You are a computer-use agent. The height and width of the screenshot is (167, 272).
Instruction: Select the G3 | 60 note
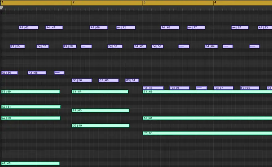(x=108, y=80)
